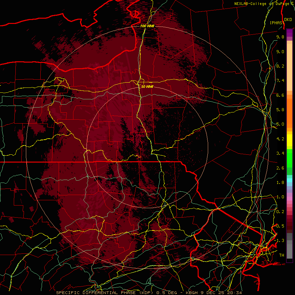
Task: Click the [PHAS] units label
Action: 277,23
